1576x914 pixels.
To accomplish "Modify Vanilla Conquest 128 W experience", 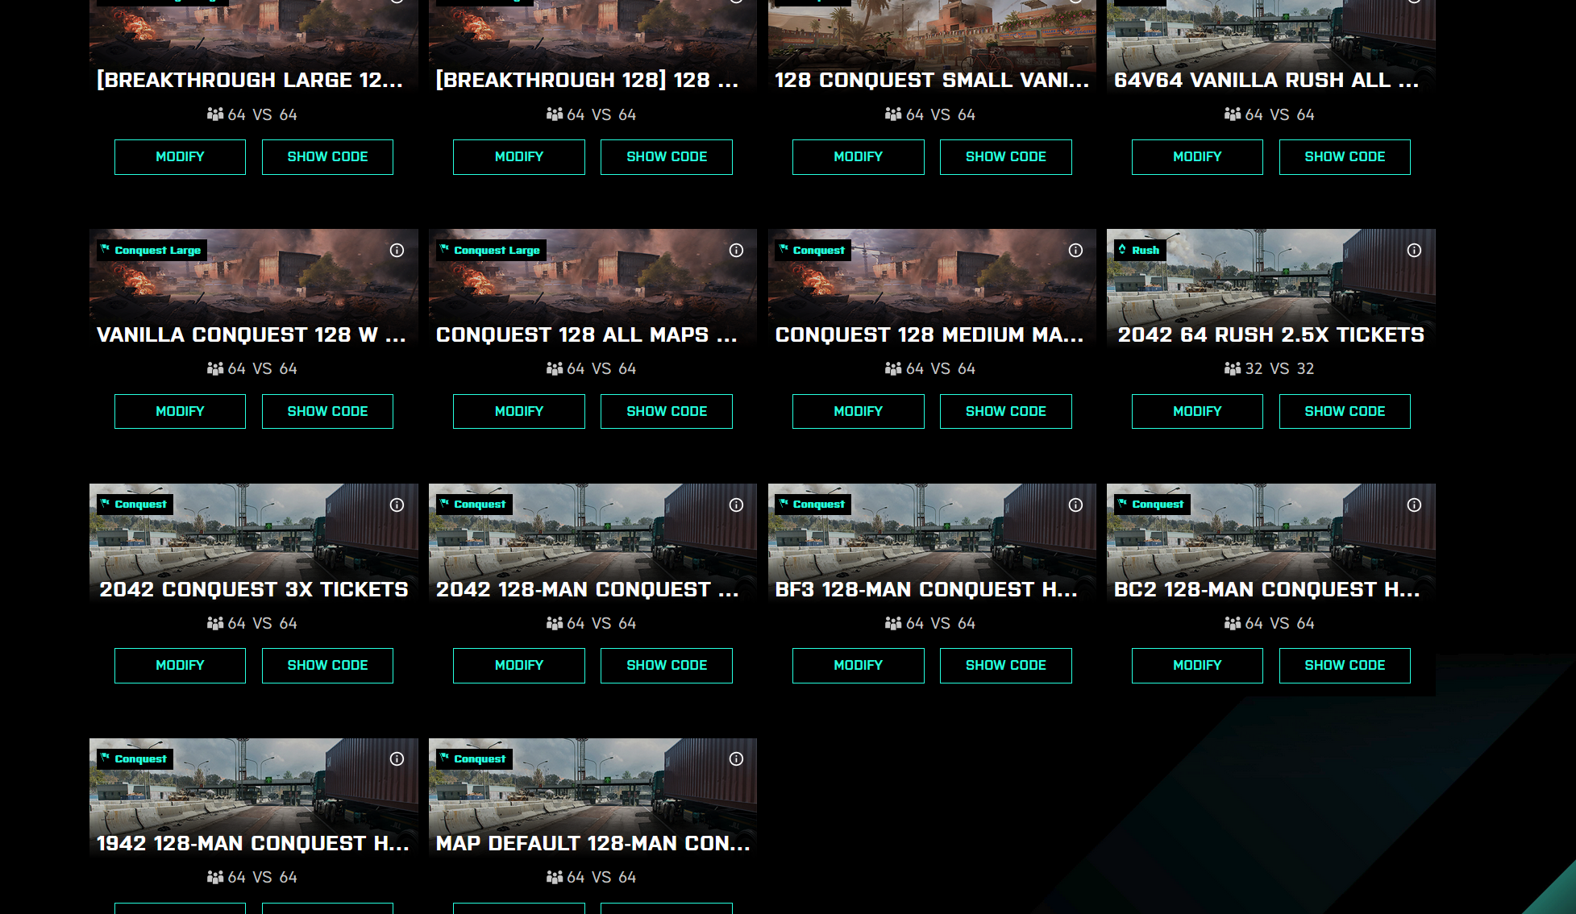I will [180, 411].
